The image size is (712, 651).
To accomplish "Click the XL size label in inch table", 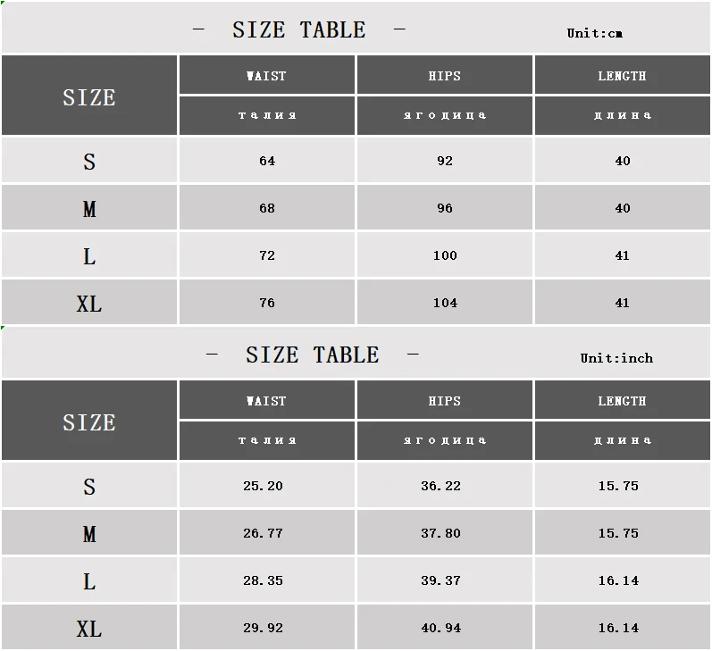I will pyautogui.click(x=89, y=629).
